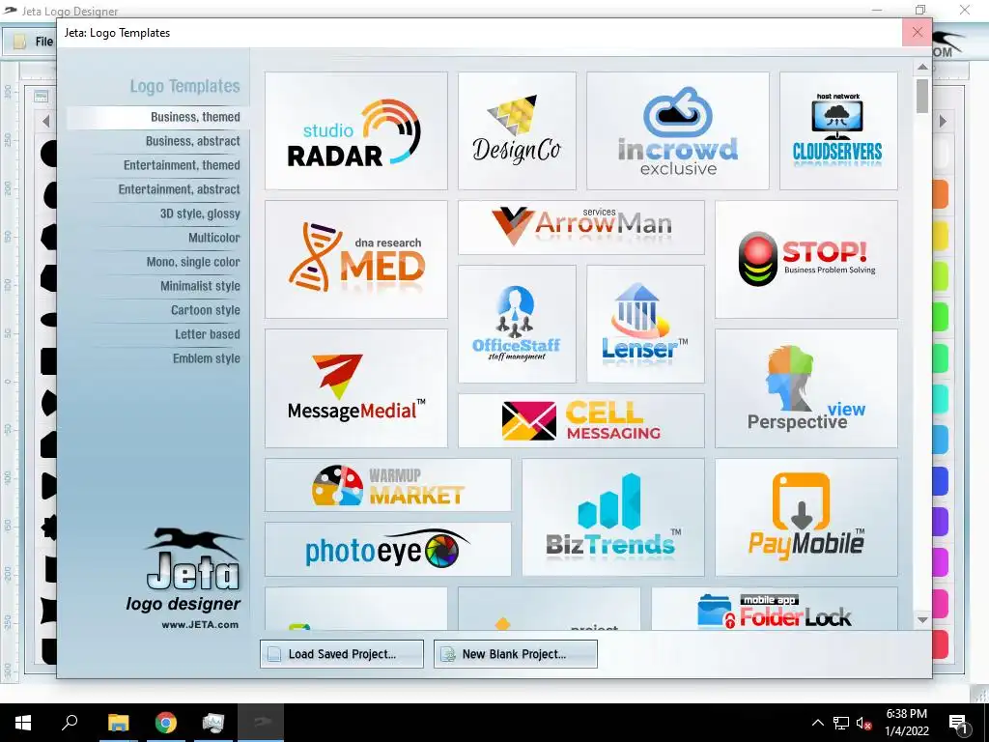Close the Logo Templates dialog
This screenshot has width=989, height=742.
point(918,32)
